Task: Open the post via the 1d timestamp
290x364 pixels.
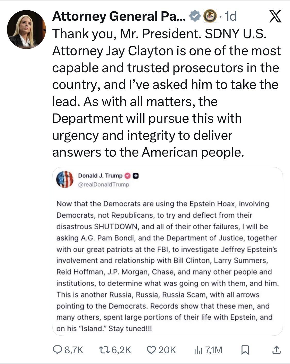Action: point(230,17)
